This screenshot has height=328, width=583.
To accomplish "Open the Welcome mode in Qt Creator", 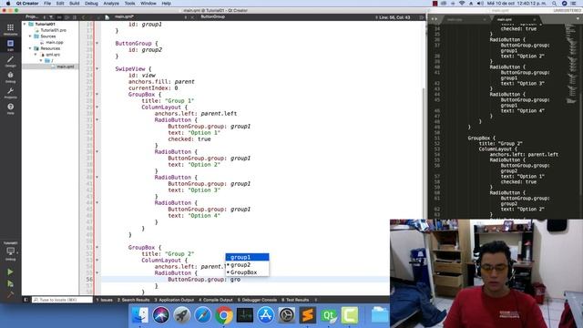I will 10,29.
